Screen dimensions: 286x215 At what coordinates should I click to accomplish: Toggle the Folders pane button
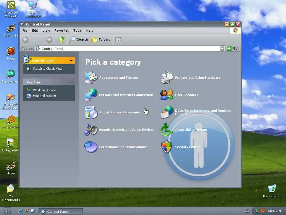coord(101,39)
